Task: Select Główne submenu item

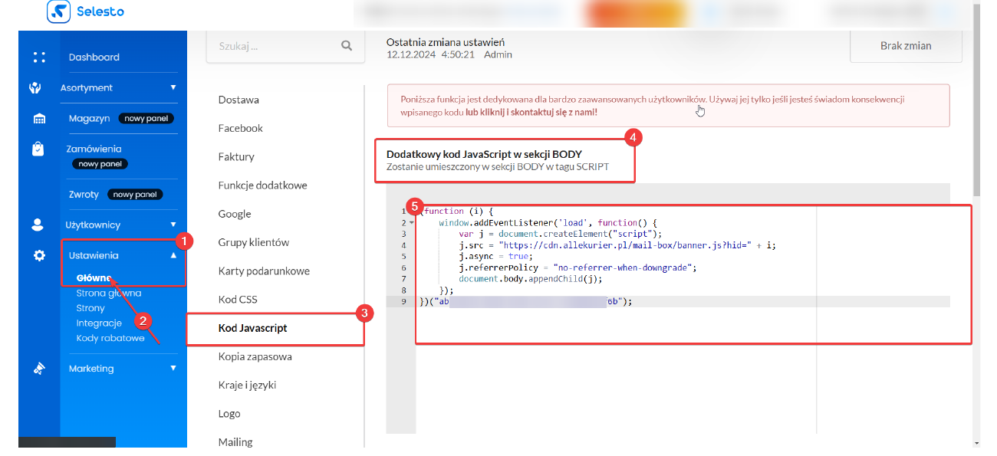Action: [94, 278]
